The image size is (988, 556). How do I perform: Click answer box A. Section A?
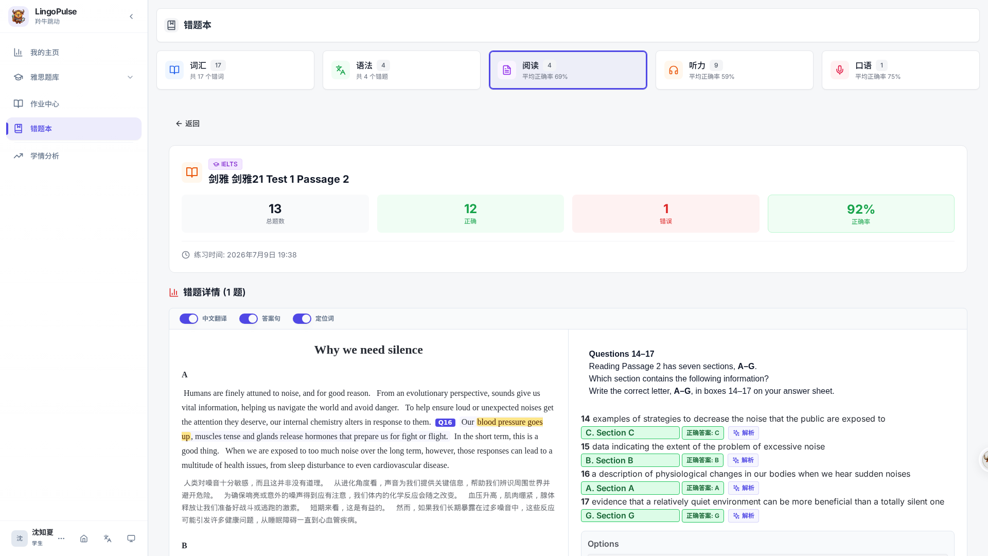630,488
